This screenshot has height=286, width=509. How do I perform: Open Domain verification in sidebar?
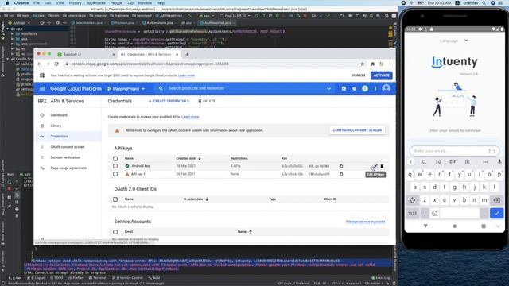point(65,157)
